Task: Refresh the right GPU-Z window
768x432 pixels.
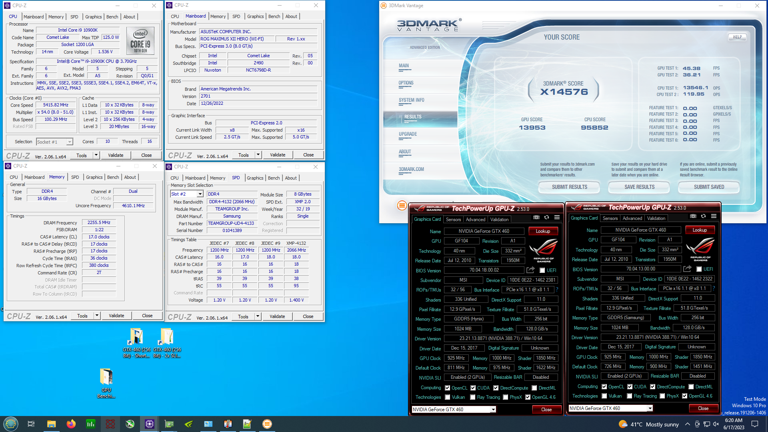Action: 703,216
